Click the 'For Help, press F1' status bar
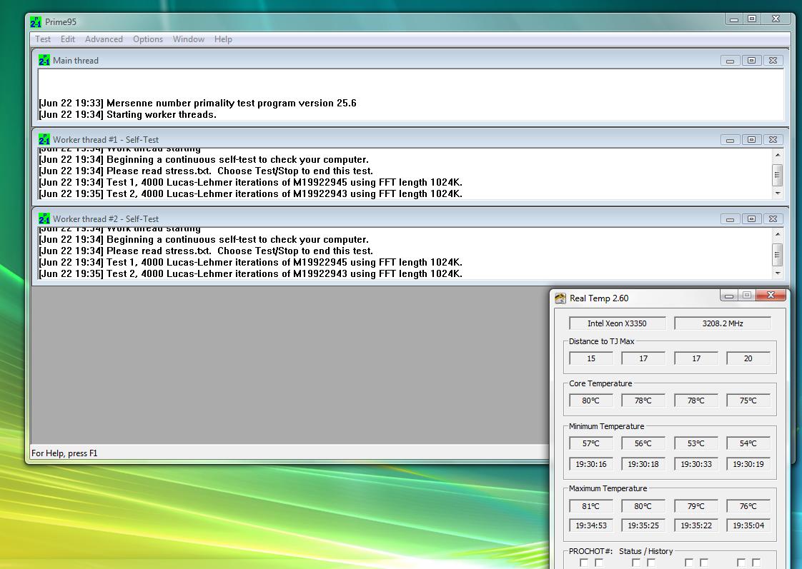The image size is (802, 569). (x=64, y=453)
